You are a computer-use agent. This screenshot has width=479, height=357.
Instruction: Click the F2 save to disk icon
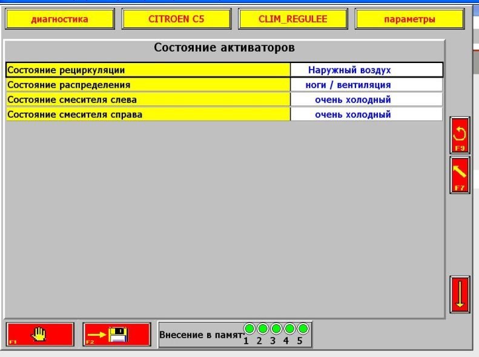tap(116, 334)
